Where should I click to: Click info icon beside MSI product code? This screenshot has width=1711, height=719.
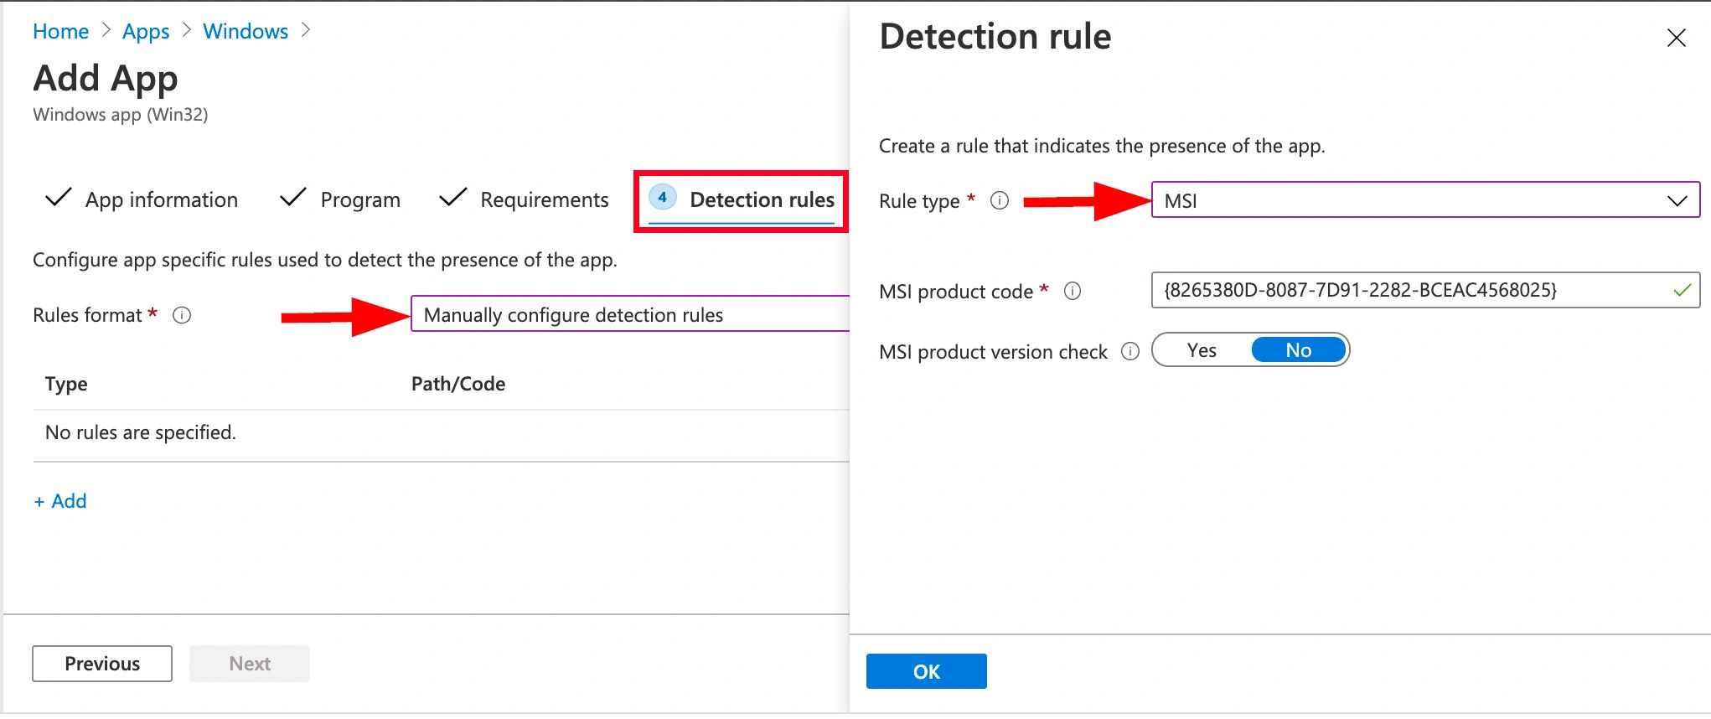(1072, 292)
